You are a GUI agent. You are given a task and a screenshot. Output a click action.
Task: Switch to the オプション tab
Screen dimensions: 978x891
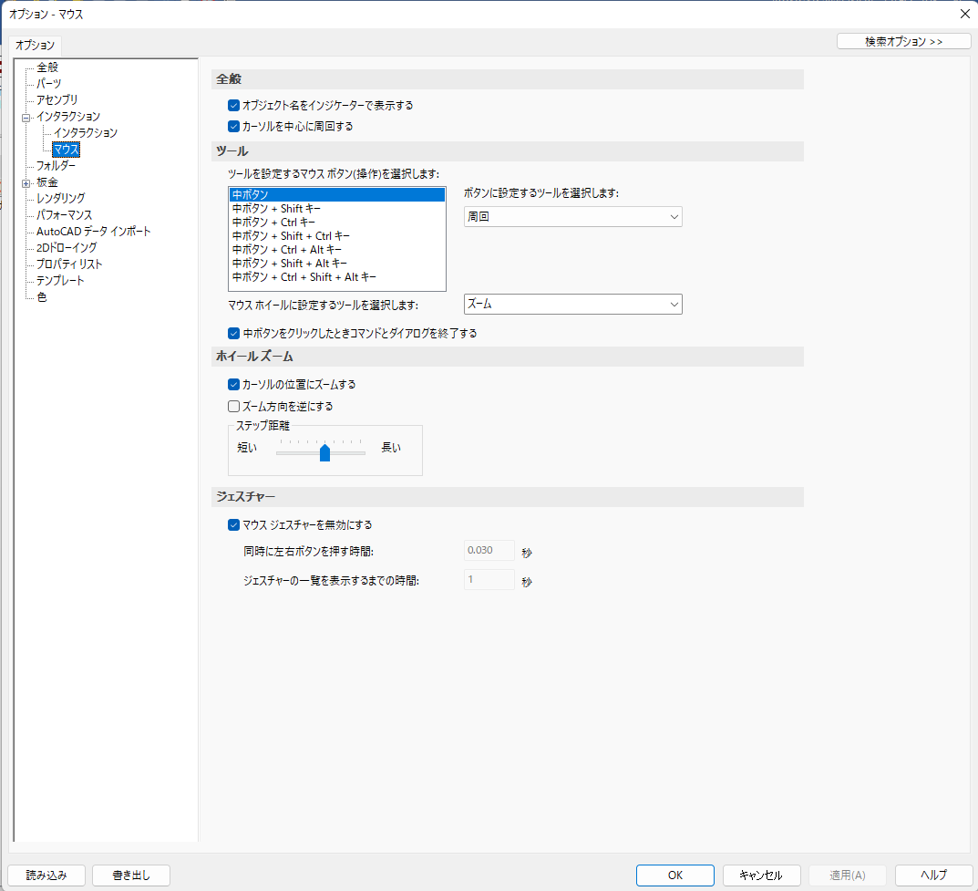coord(36,45)
